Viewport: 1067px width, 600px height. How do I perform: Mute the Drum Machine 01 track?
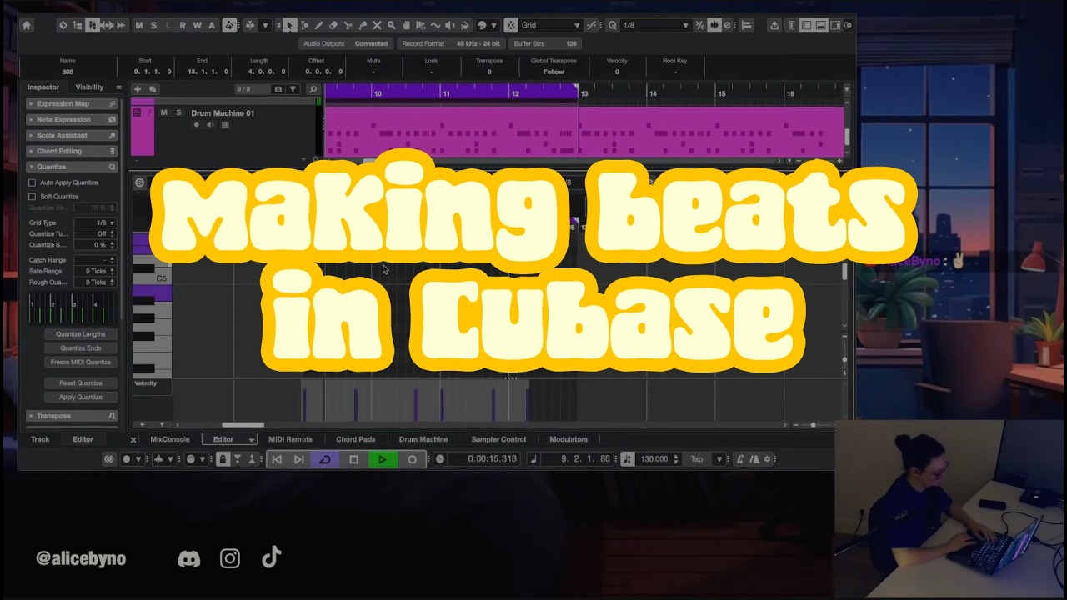pos(163,112)
